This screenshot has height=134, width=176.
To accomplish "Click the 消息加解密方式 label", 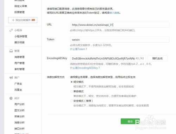I will pyautogui.click(x=56, y=77).
